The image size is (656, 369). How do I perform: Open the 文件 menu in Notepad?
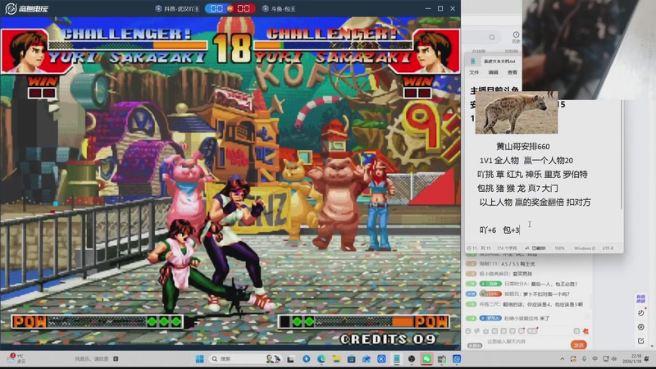[474, 72]
